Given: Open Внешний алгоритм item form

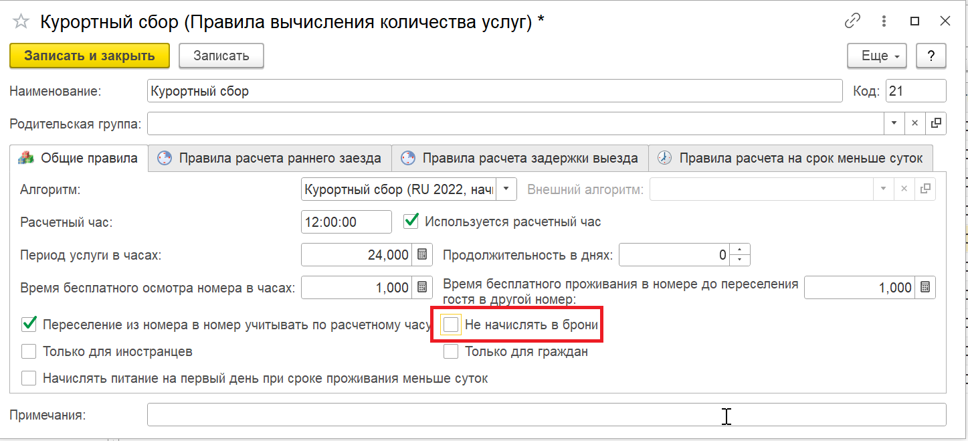Looking at the screenshot, I should coord(925,189).
